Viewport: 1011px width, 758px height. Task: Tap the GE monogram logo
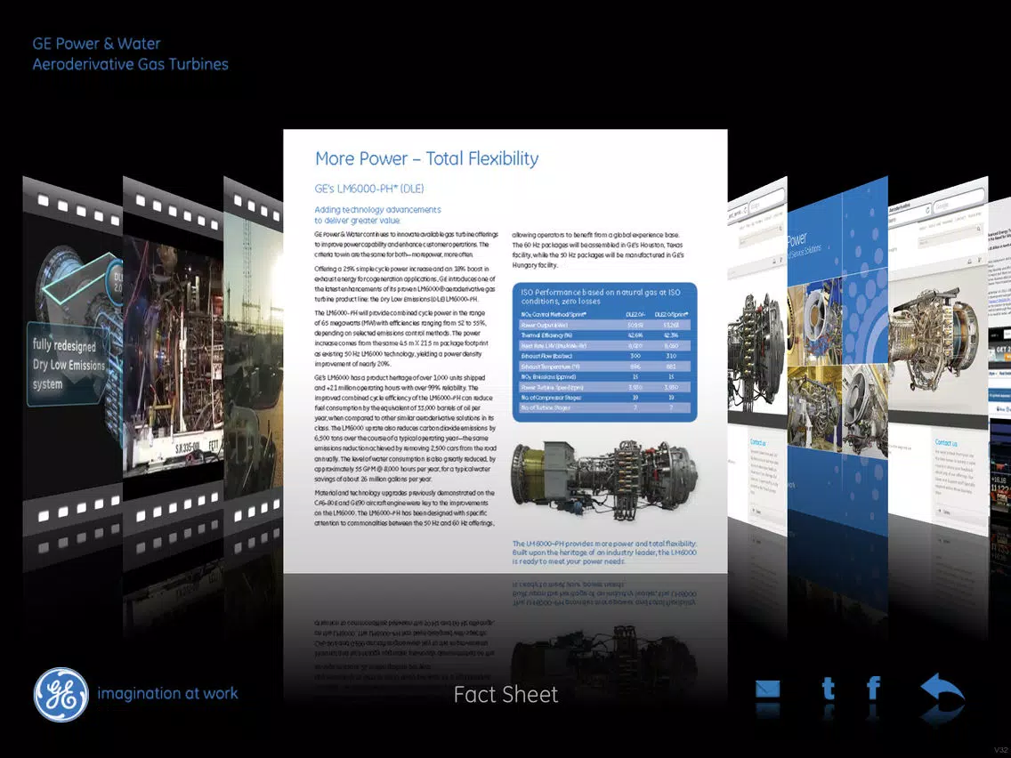pyautogui.click(x=61, y=694)
